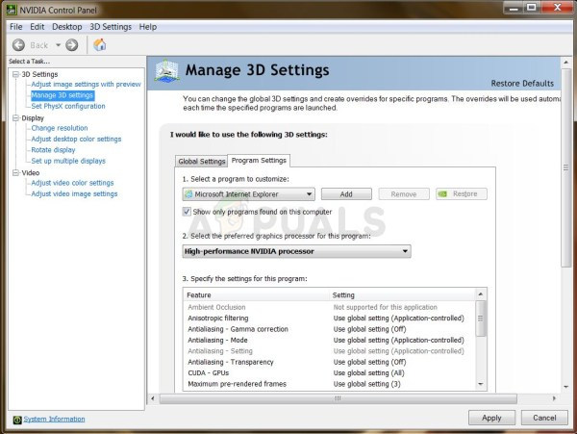The width and height of the screenshot is (577, 434).
Task: Click the Cancel button
Action: coord(544,418)
